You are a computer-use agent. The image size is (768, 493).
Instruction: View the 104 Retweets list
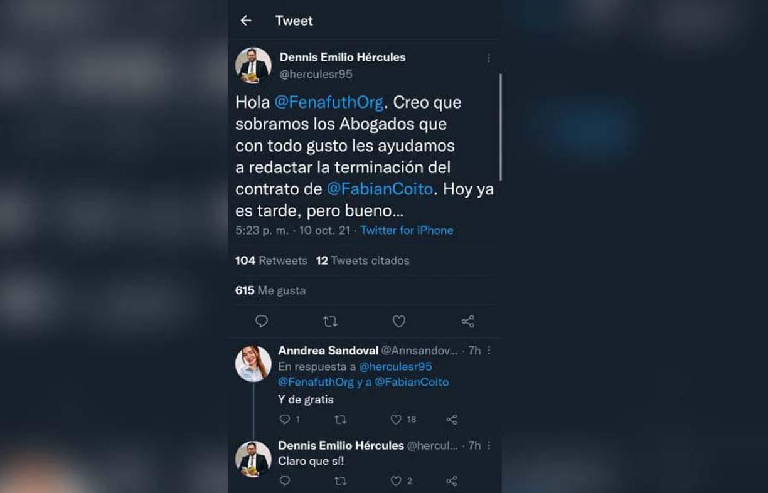click(x=272, y=261)
